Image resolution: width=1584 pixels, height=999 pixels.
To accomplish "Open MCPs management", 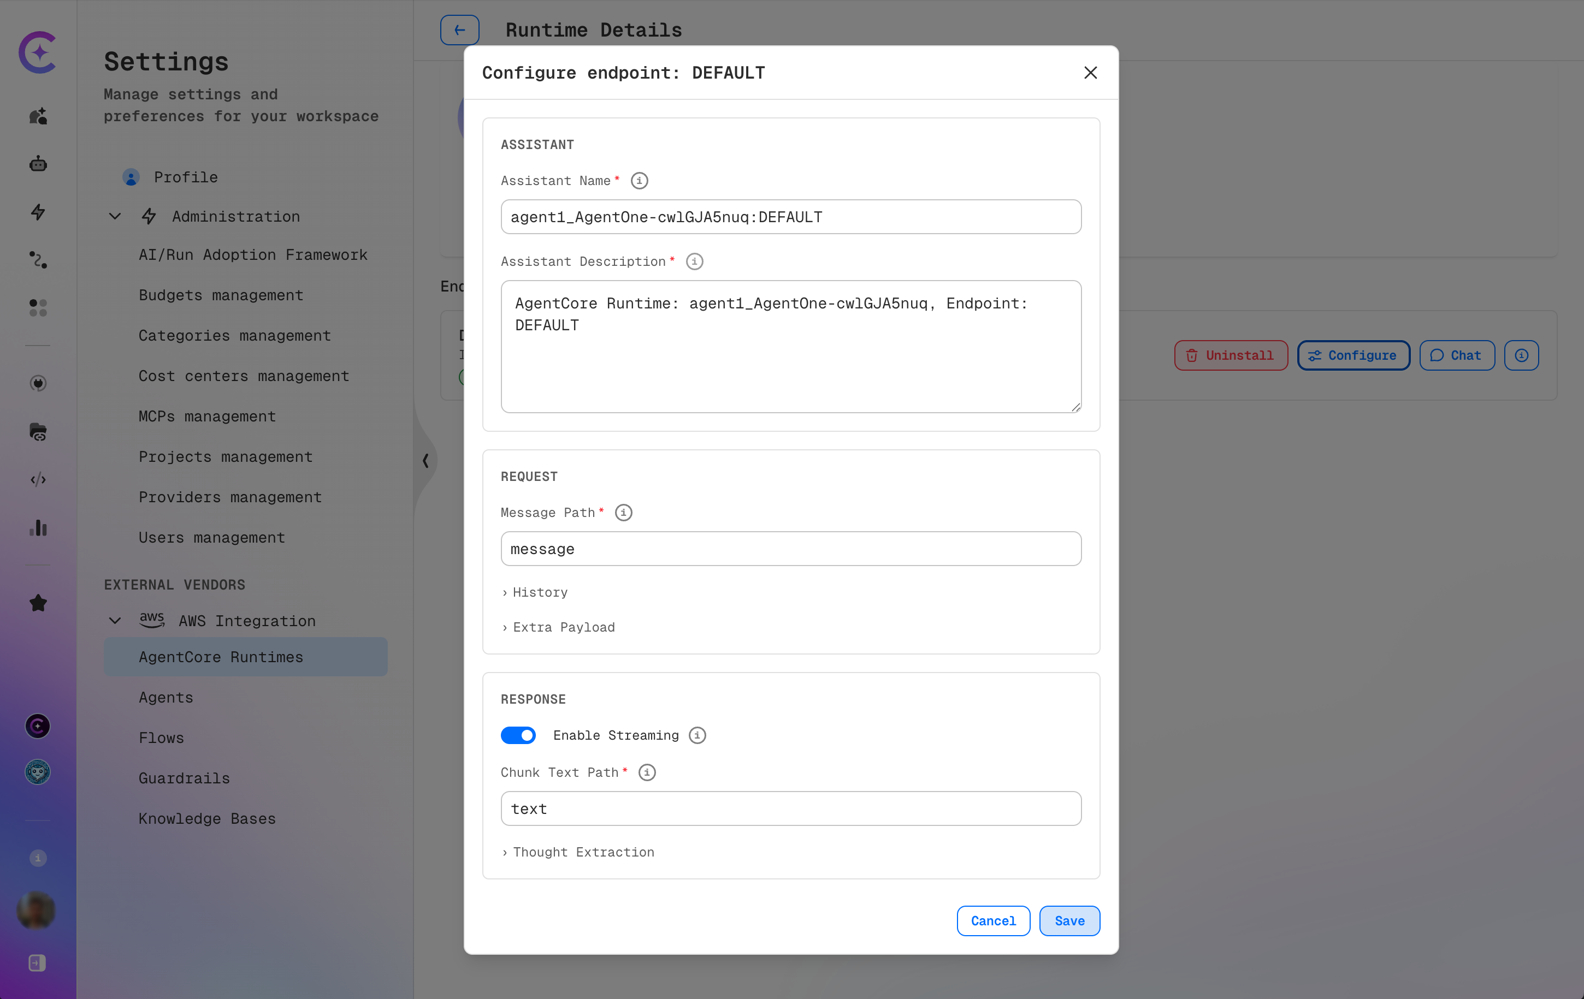I will coord(206,417).
